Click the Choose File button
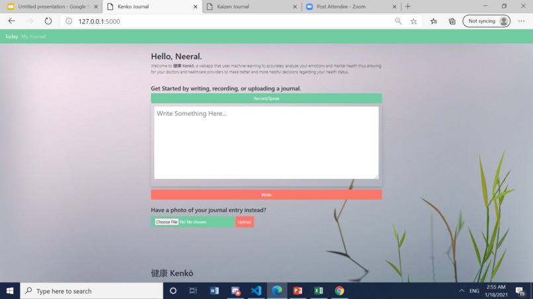 (167, 222)
